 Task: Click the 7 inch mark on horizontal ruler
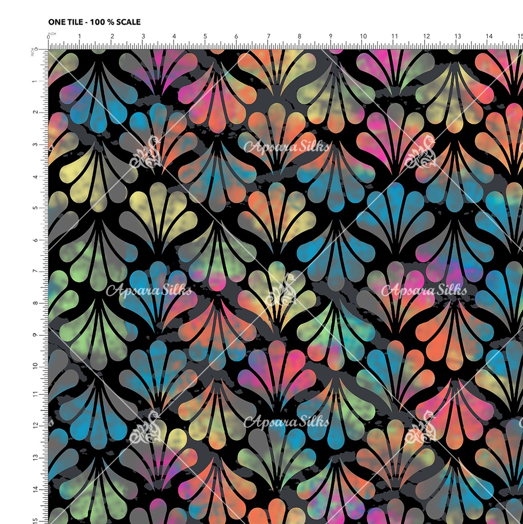(x=268, y=36)
